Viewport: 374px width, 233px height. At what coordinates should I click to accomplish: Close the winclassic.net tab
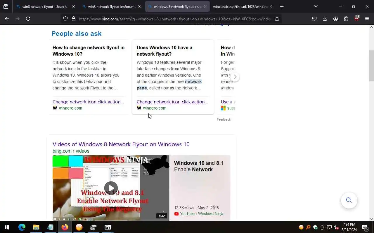271,6
